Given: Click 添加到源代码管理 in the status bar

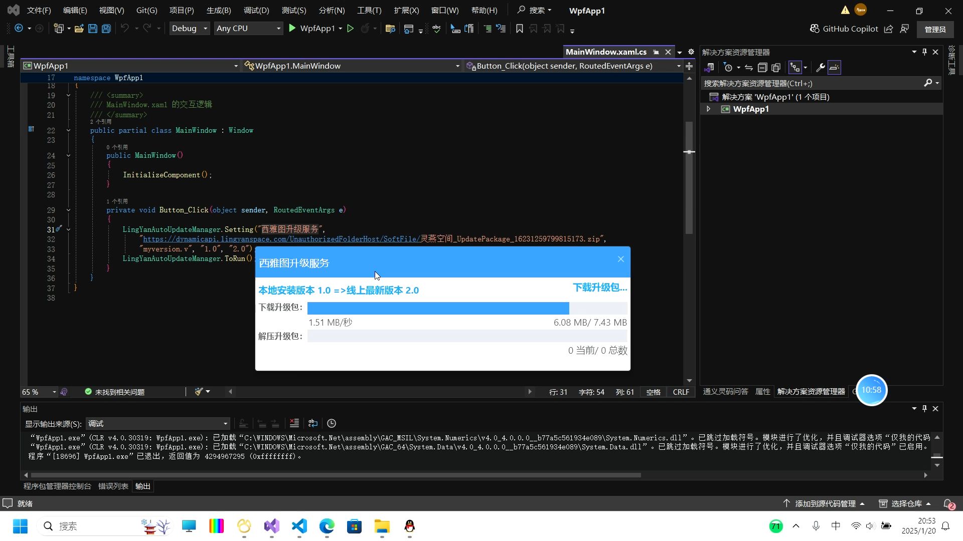Looking at the screenshot, I should point(825,503).
